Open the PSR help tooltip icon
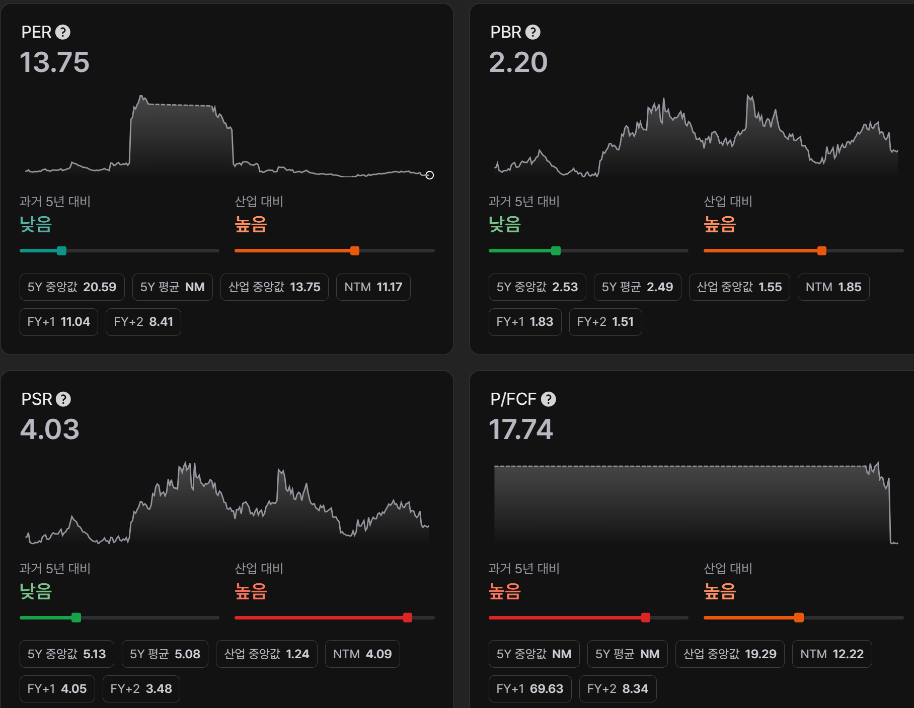914x708 pixels. click(63, 399)
